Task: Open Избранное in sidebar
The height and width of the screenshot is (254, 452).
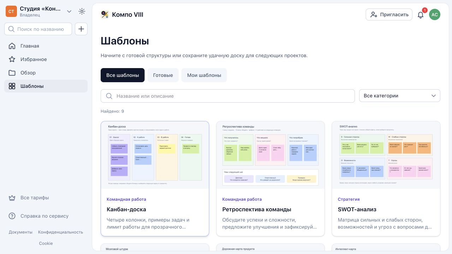Action: coord(46,59)
